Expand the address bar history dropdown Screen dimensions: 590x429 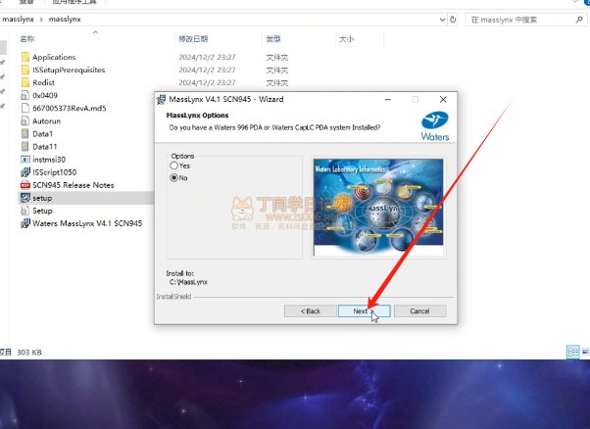pos(443,20)
